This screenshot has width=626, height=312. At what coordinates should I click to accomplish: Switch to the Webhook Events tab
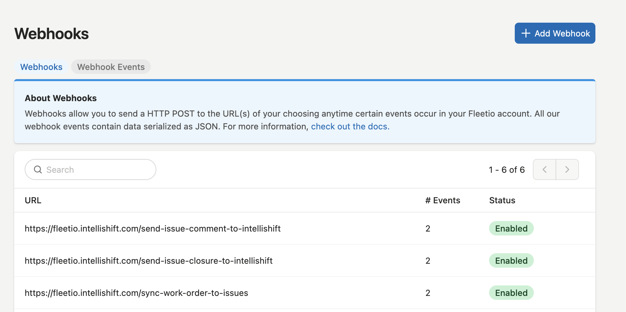111,67
